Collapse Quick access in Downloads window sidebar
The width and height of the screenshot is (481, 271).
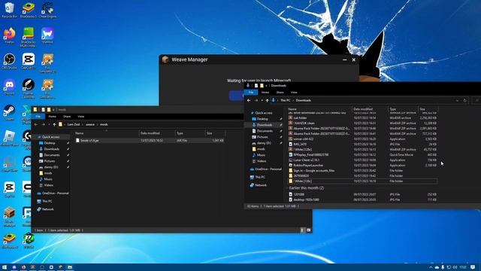click(249, 113)
